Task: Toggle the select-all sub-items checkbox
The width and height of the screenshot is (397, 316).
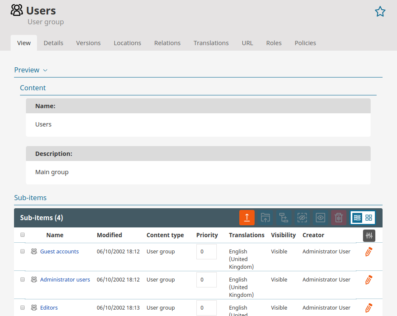Action: click(23, 235)
